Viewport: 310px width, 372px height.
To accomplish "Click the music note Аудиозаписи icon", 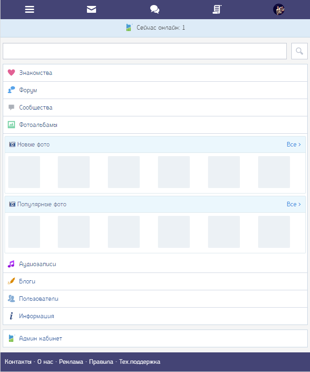I will click(x=11, y=264).
